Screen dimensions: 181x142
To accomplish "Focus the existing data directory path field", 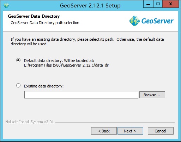I will pos(81,95).
